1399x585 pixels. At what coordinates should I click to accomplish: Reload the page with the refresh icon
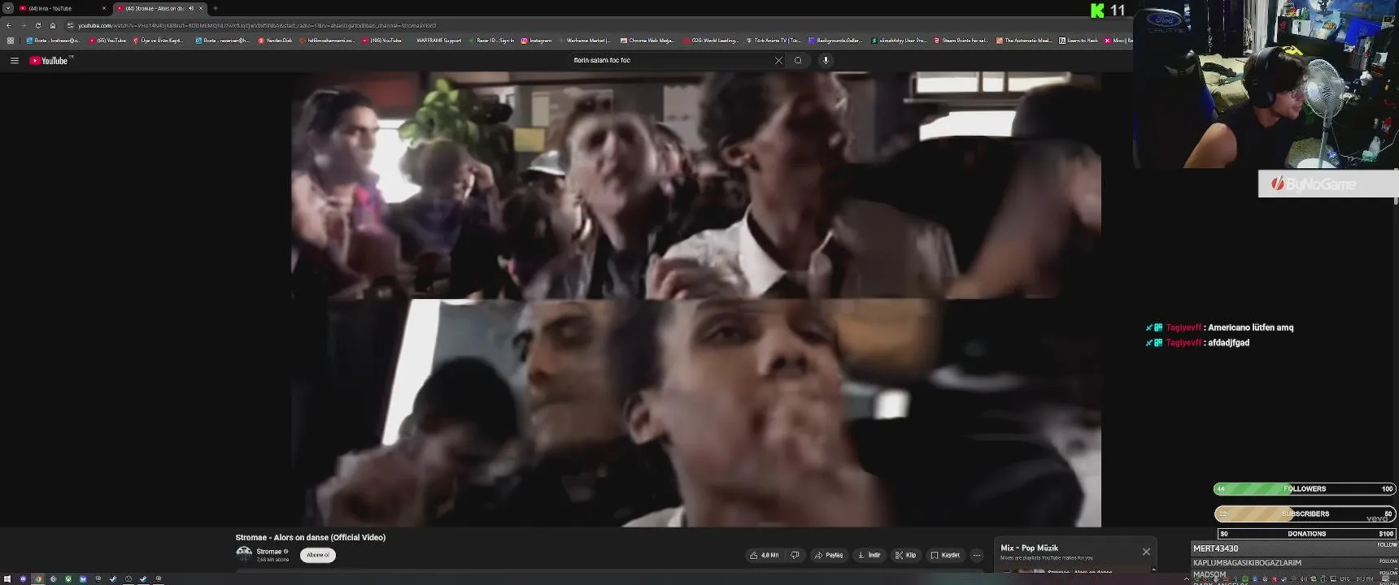(x=37, y=25)
